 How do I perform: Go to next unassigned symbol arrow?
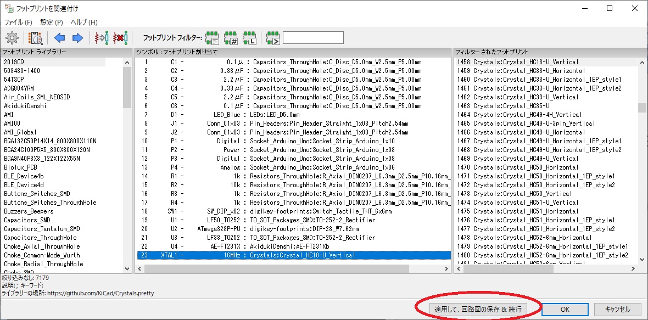click(x=77, y=38)
